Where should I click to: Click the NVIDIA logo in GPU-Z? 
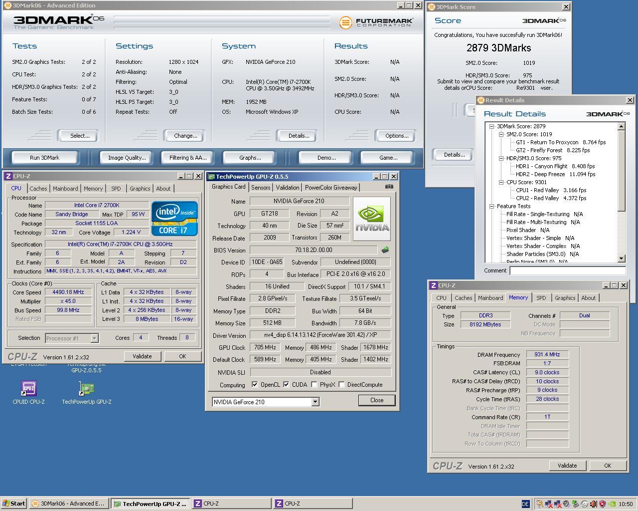372,219
